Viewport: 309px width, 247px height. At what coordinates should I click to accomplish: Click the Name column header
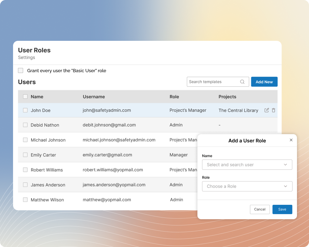(x=37, y=97)
